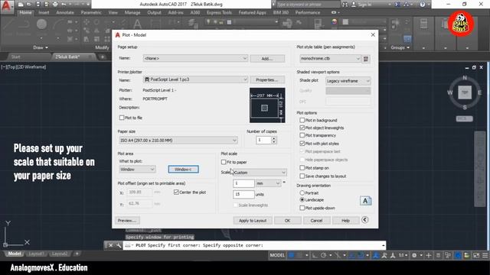Check Save changes to layout
Screen dimensions: 490x275
pyautogui.click(x=302, y=176)
